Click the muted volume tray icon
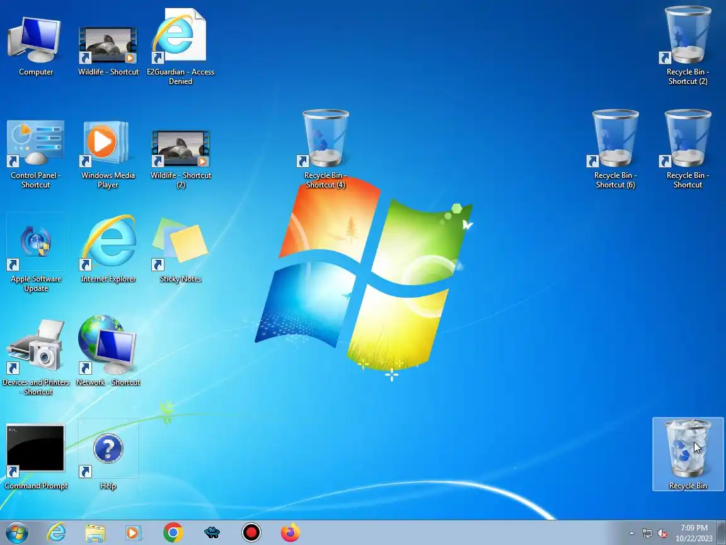The height and width of the screenshot is (545, 726). point(662,534)
